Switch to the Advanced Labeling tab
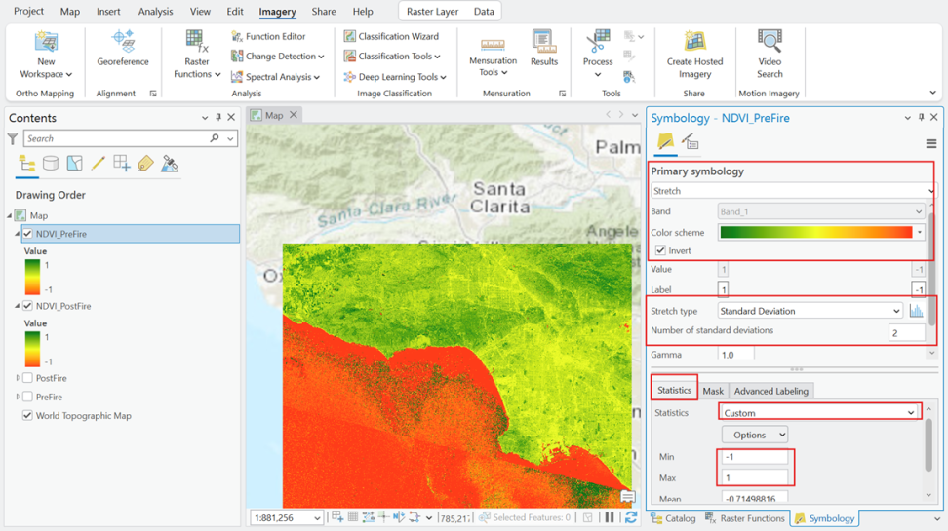The width and height of the screenshot is (948, 531). pyautogui.click(x=770, y=391)
